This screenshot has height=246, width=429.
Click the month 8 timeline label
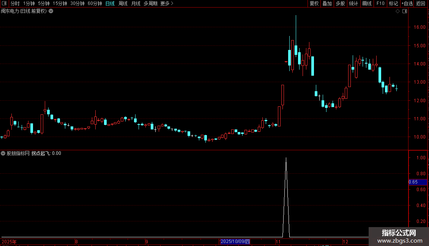click(x=76, y=241)
